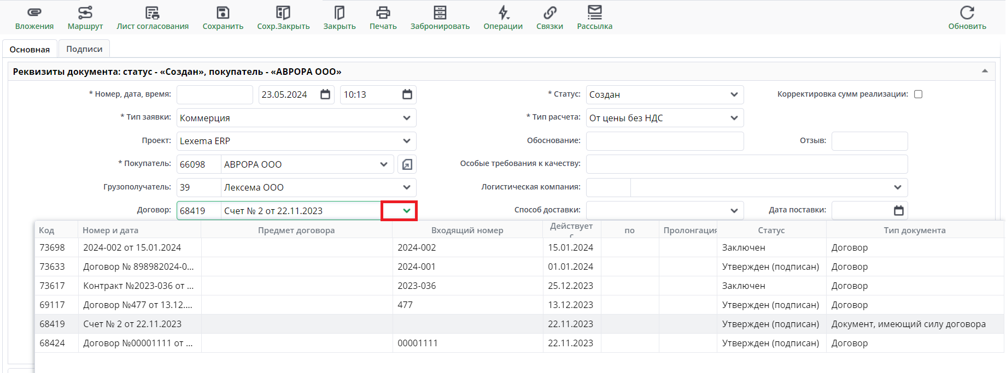Open the Вложения attachments icon
Viewport: 1006px width, 373px height.
[x=34, y=13]
